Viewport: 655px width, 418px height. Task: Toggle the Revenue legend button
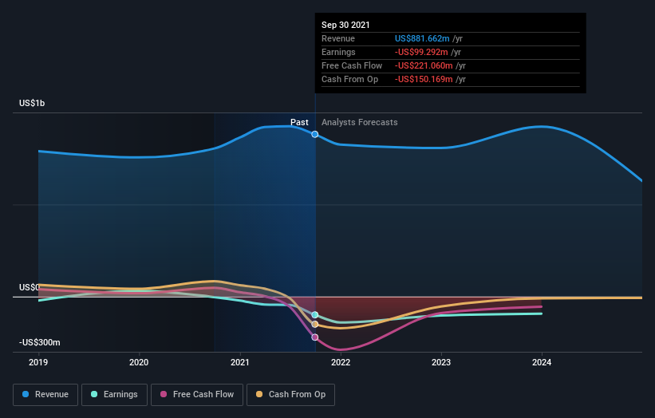coord(45,395)
